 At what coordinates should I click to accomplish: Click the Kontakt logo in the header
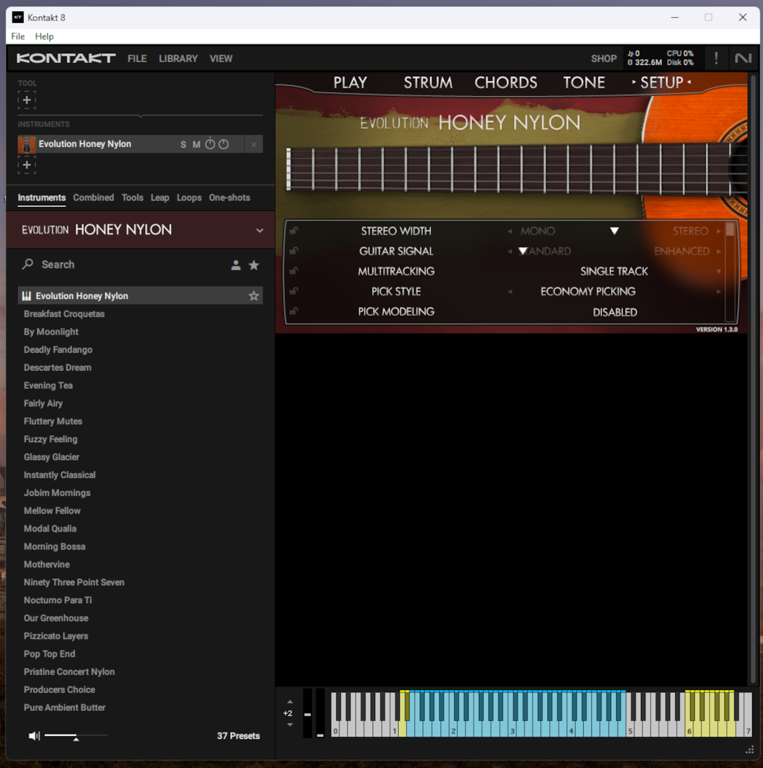66,58
